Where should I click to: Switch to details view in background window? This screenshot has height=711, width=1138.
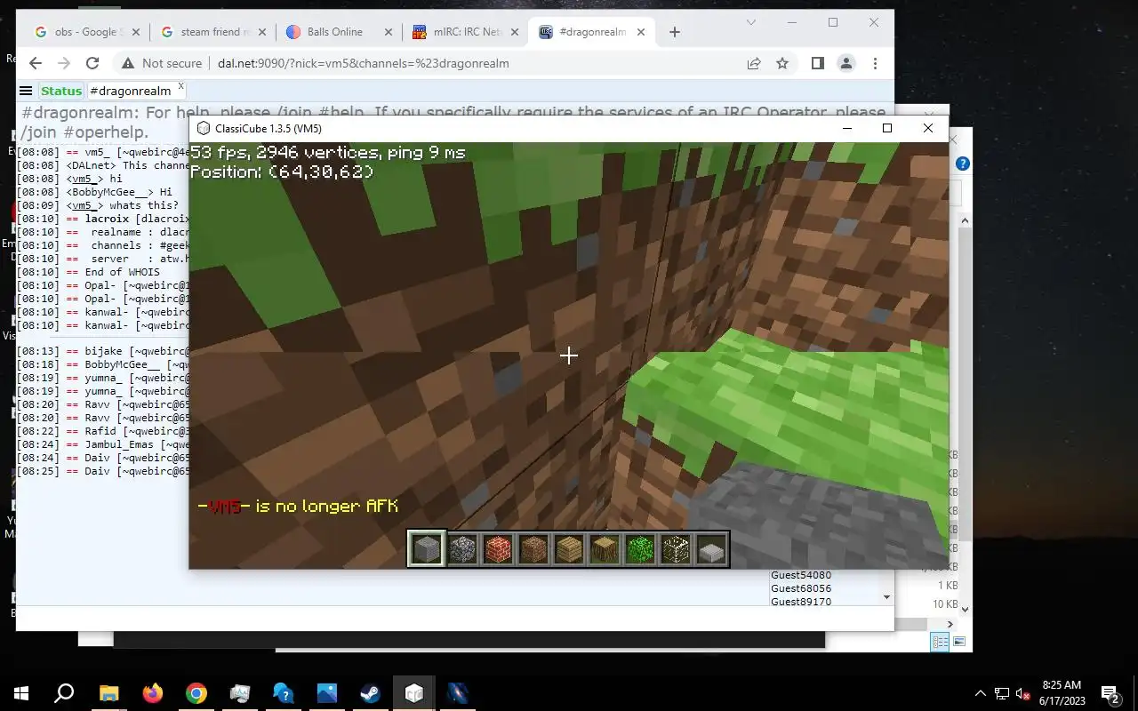point(940,642)
